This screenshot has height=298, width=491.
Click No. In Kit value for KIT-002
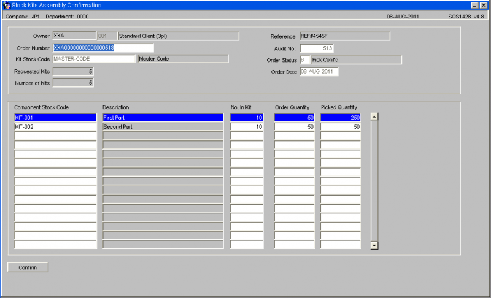pos(247,127)
